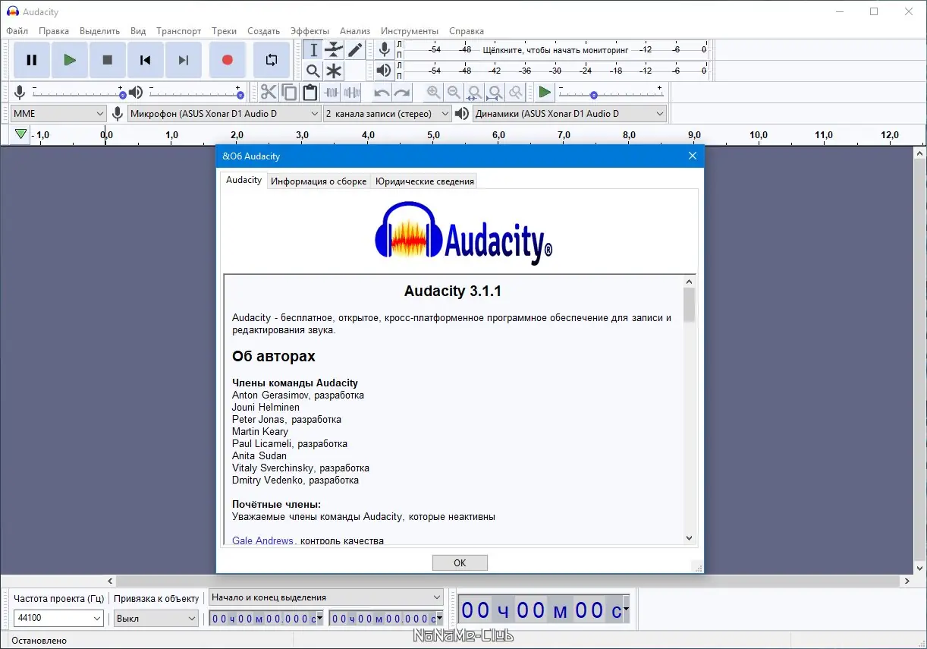Click Fit project to width icon

click(x=495, y=93)
